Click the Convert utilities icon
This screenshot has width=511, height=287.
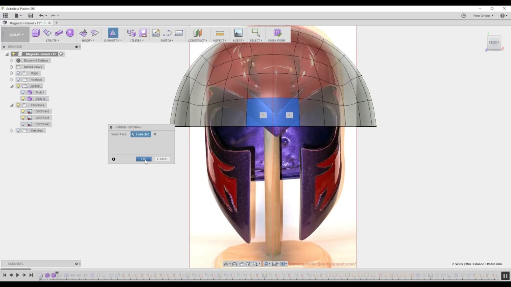[131, 33]
